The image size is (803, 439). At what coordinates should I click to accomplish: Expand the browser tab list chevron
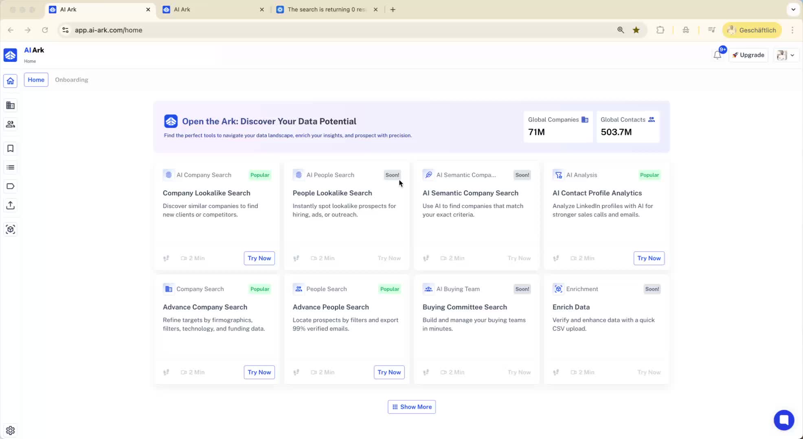point(793,9)
